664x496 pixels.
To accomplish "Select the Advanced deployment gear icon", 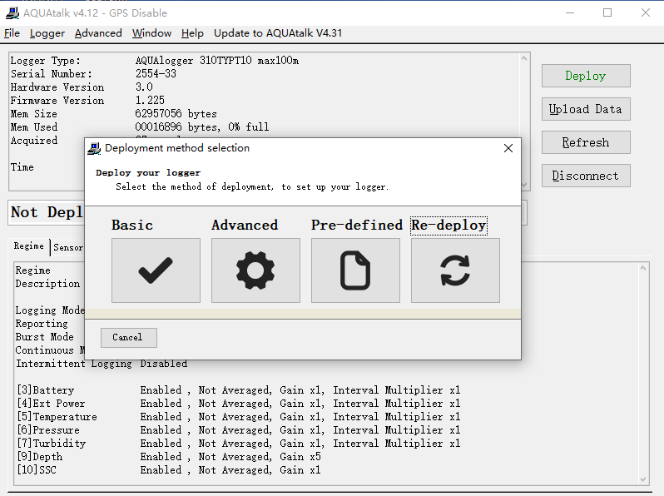I will tap(255, 270).
